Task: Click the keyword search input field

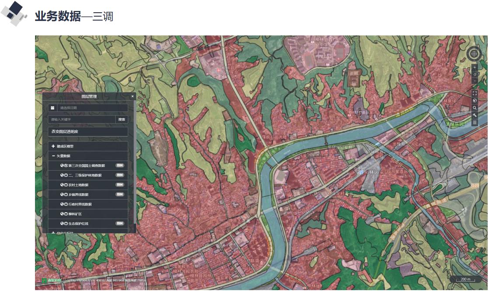Action: [82, 119]
